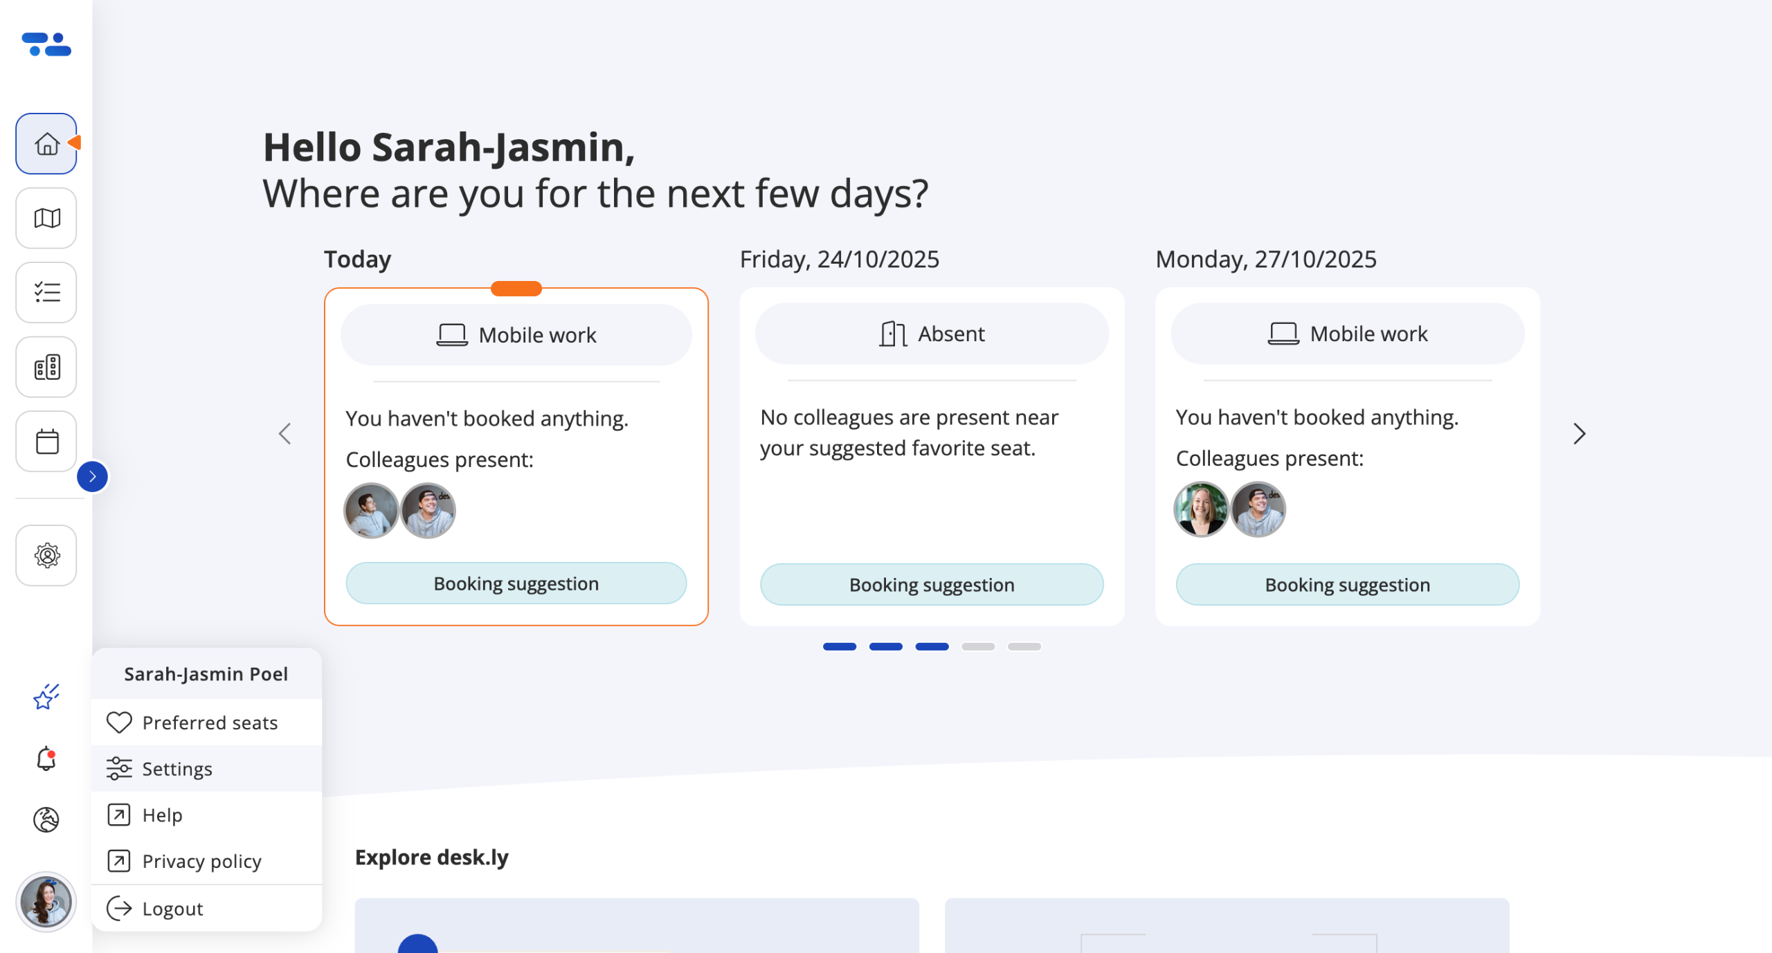Open the checklist bookings icon
The width and height of the screenshot is (1772, 953).
pyautogui.click(x=46, y=292)
